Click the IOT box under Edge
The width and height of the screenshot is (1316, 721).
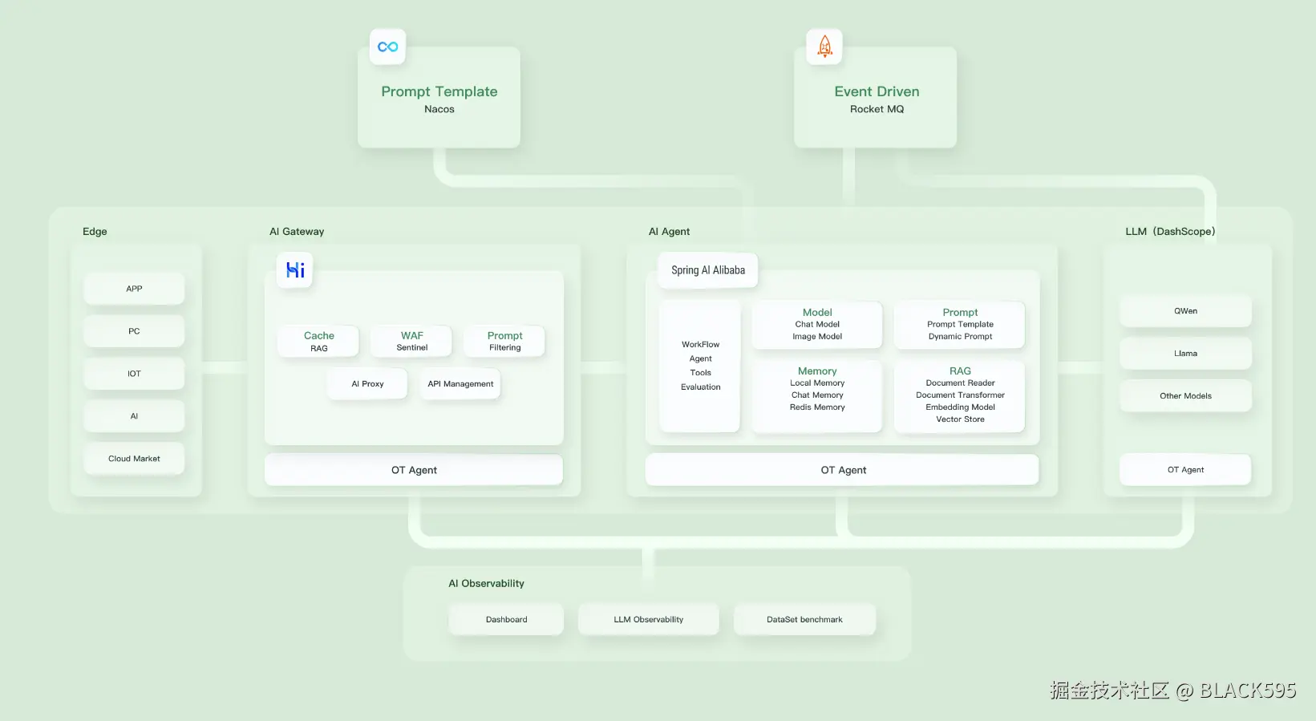click(134, 374)
